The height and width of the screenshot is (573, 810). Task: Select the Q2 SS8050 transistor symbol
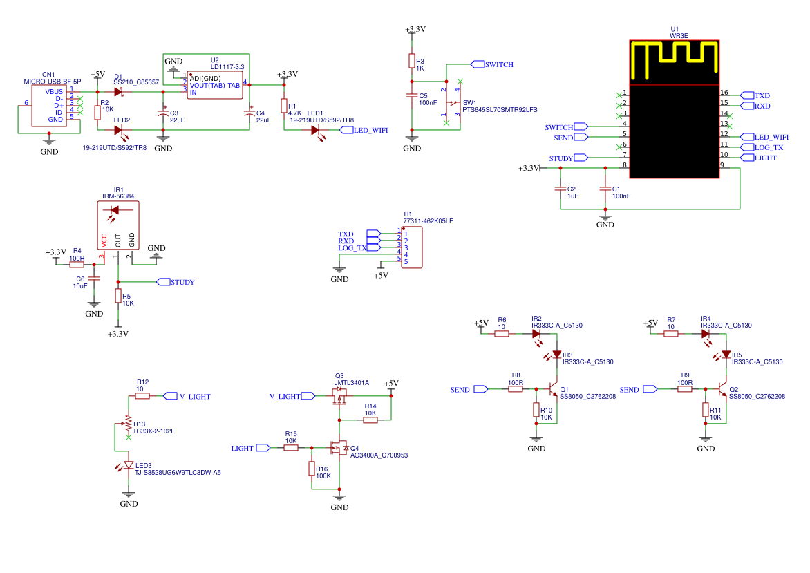pyautogui.click(x=722, y=390)
